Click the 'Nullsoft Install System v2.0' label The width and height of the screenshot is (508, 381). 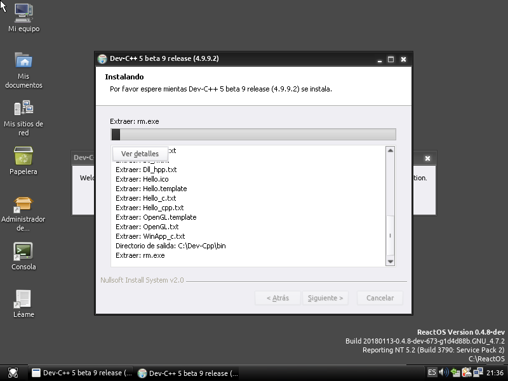pos(142,280)
